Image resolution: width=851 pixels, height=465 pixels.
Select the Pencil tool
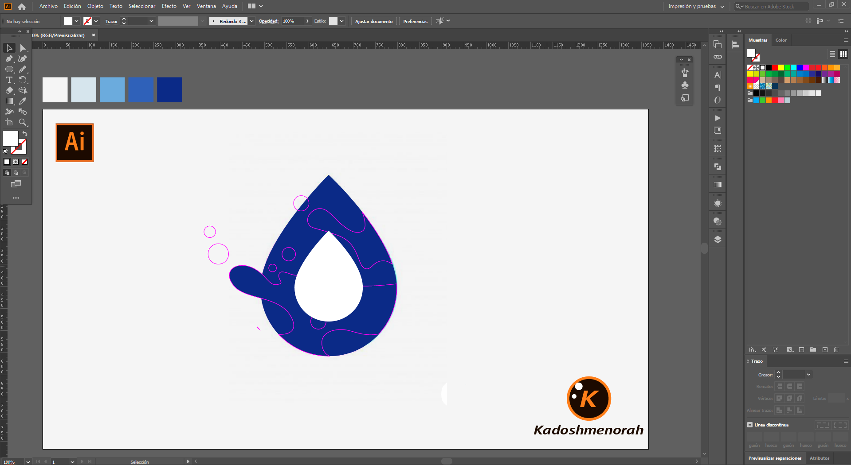tap(23, 69)
